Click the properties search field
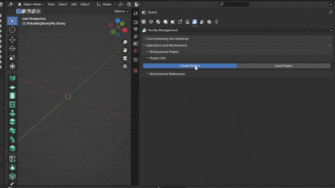Image resolution: width=335 pixels, height=188 pixels. (x=234, y=4)
